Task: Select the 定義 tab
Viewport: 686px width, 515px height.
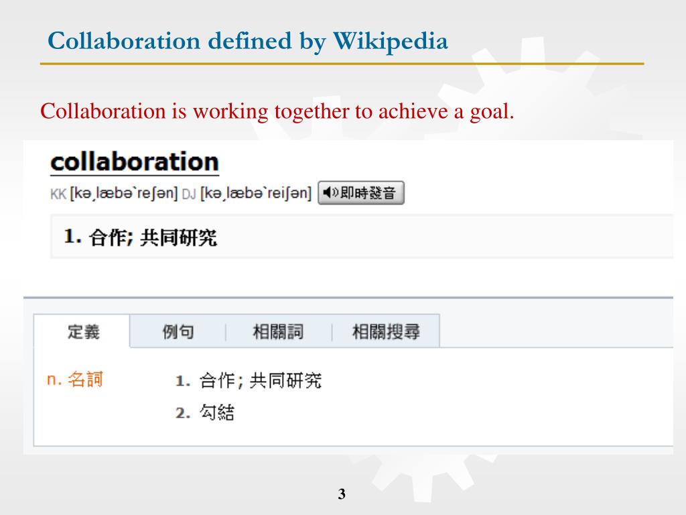Action: click(x=82, y=331)
